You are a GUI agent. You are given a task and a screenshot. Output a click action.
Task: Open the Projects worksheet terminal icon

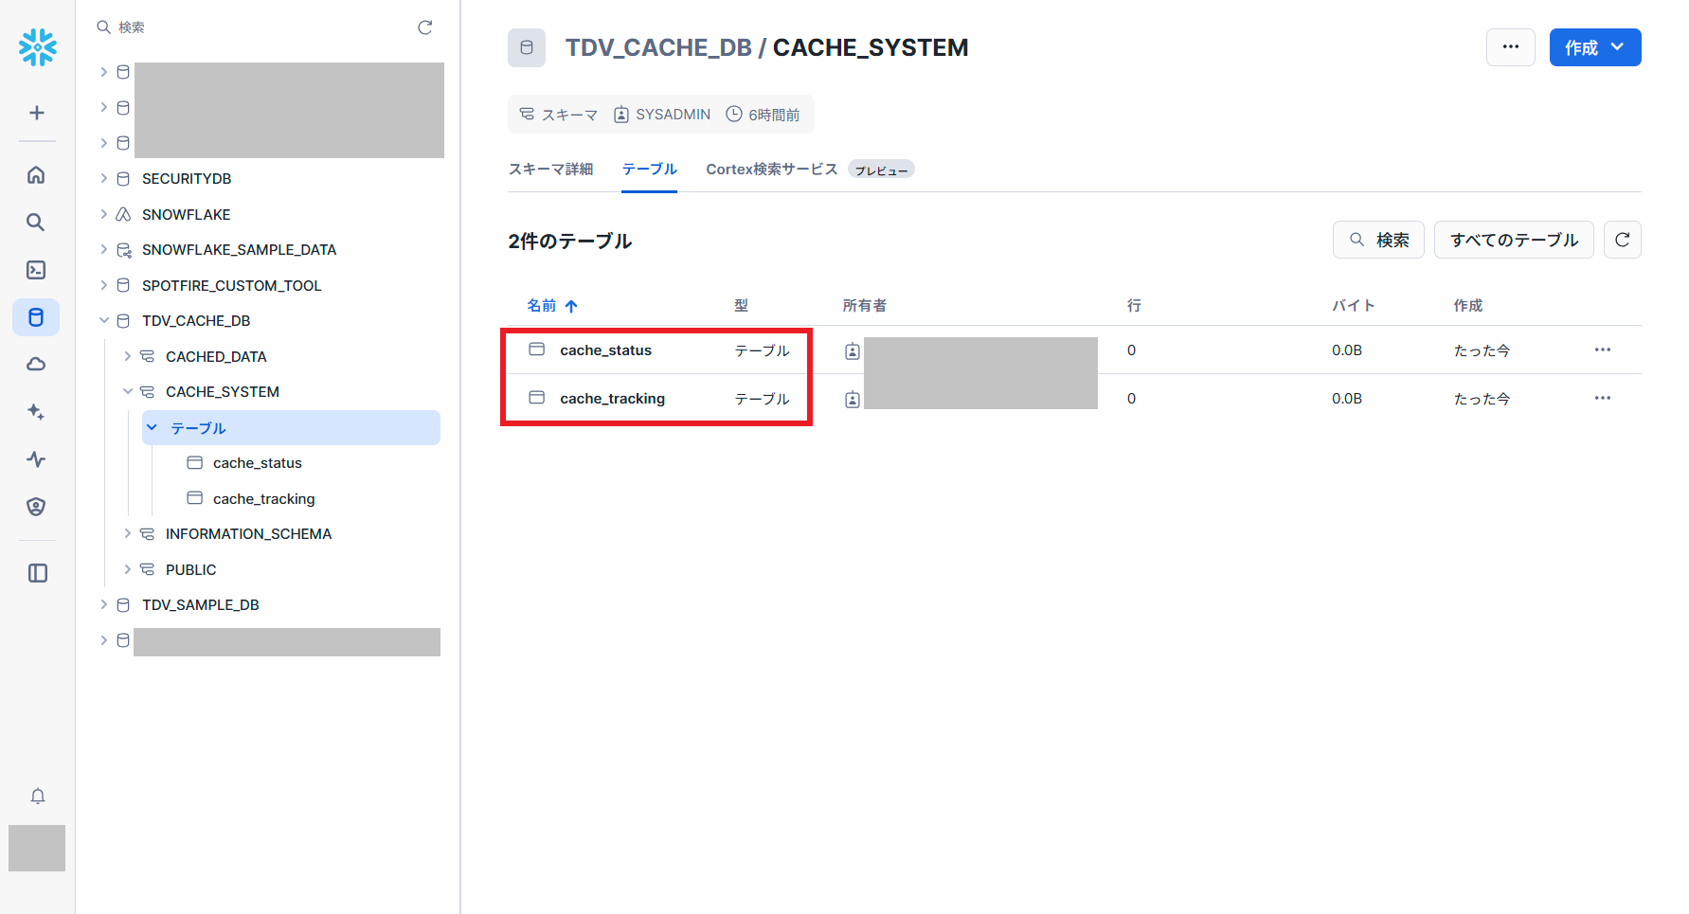(36, 270)
